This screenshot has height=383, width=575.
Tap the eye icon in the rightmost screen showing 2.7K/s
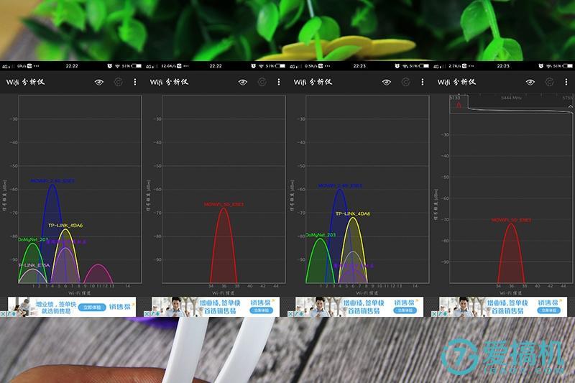pos(530,82)
